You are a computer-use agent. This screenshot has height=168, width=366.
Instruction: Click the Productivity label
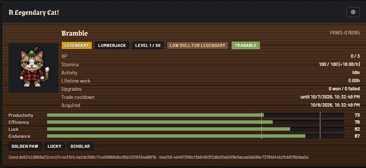click(21, 115)
